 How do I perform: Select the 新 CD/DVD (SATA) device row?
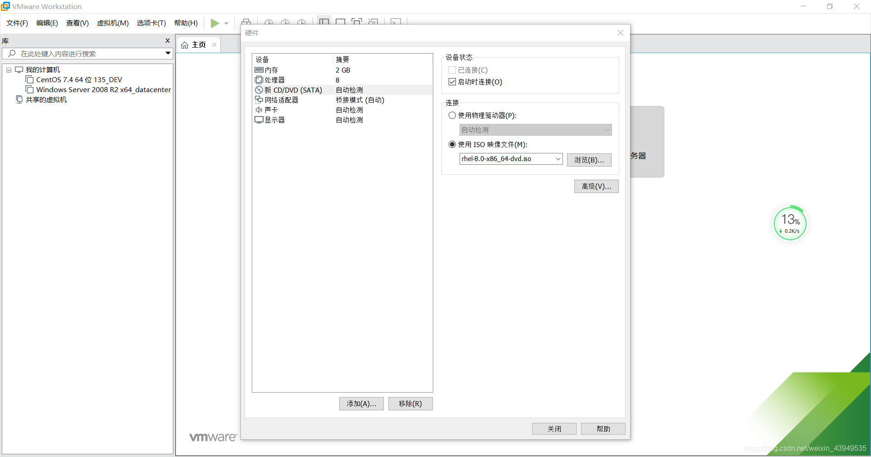(x=343, y=90)
